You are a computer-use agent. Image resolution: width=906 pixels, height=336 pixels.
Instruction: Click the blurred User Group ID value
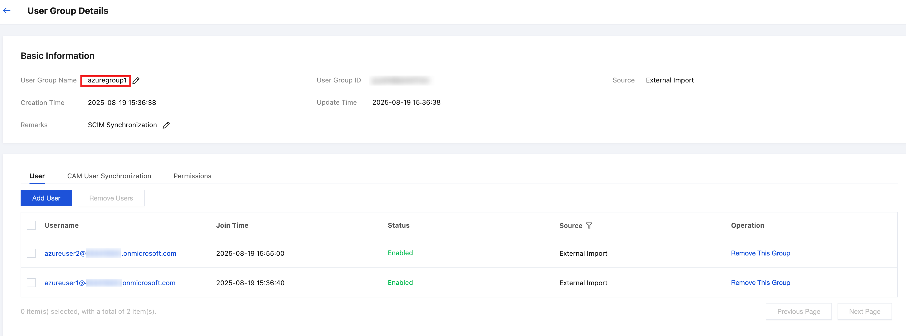401,81
